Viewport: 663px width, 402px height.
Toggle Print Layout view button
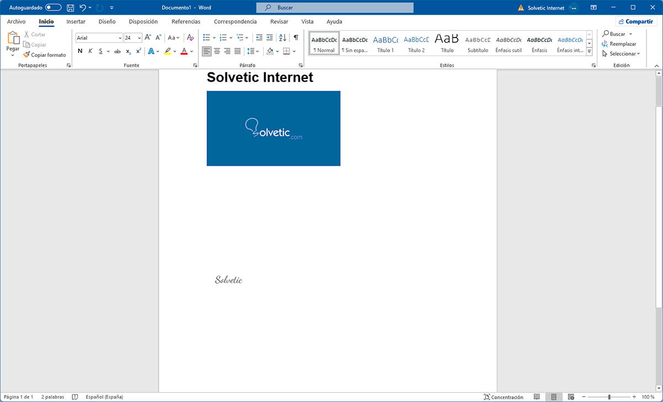click(554, 397)
